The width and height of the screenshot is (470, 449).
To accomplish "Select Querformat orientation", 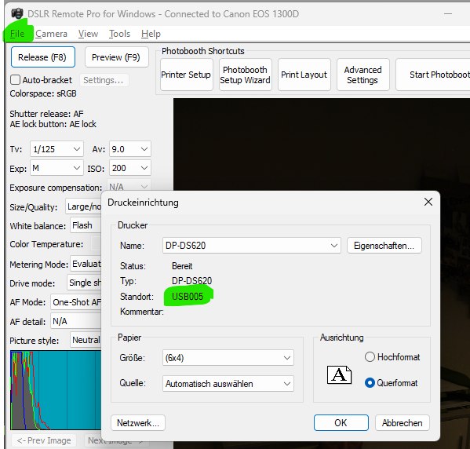I will click(x=392, y=383).
